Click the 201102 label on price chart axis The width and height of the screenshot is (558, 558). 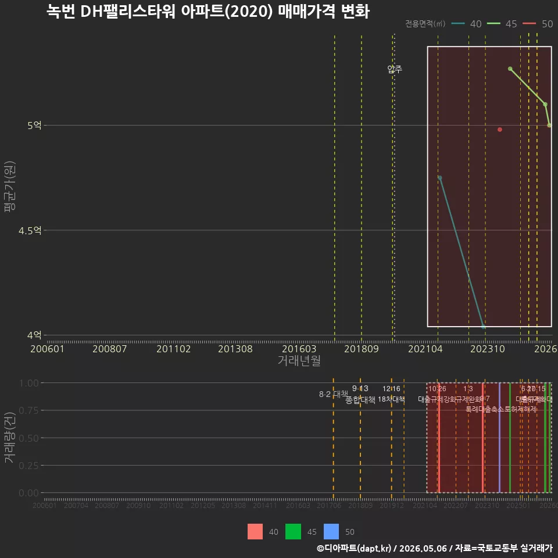point(174,349)
